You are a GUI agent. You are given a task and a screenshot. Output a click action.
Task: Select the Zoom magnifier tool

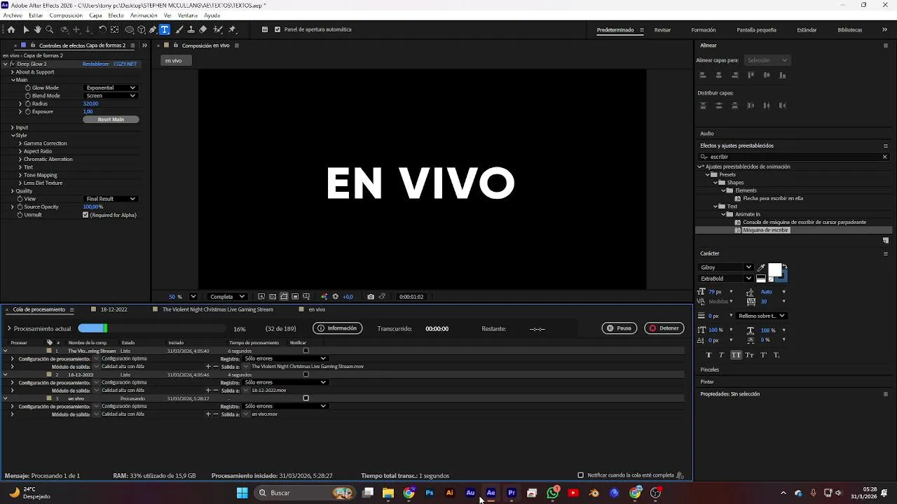pos(49,30)
